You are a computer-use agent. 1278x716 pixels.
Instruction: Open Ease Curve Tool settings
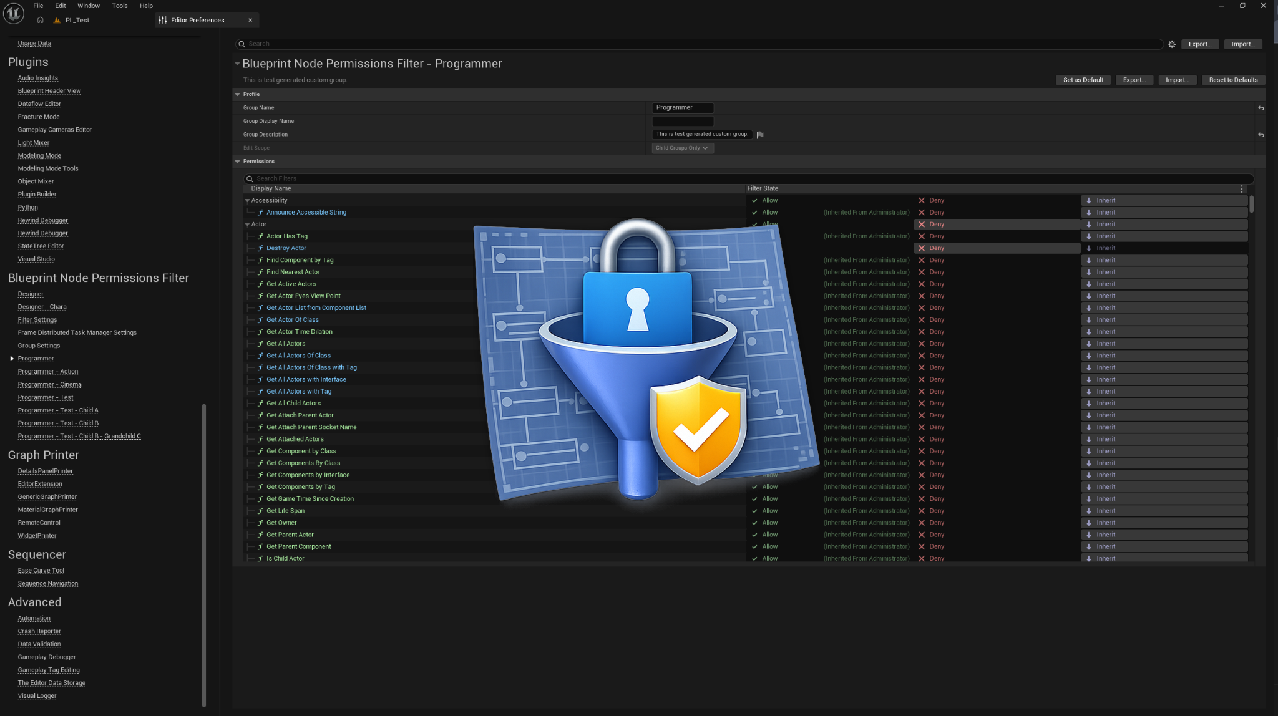click(41, 571)
